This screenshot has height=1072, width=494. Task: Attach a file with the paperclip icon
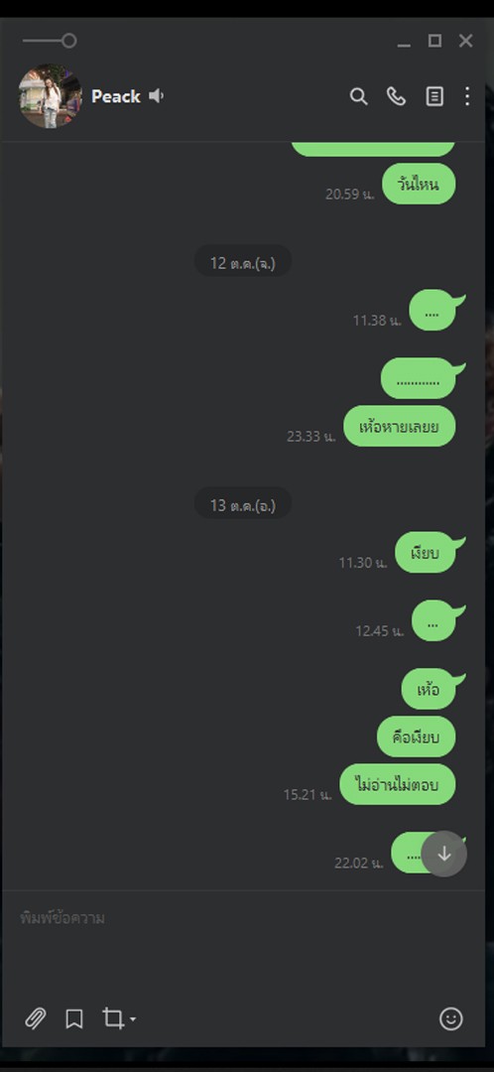pos(36,1018)
